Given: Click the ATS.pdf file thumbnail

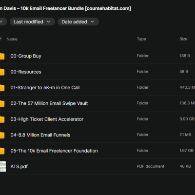Looking at the screenshot, I should tap(3, 167).
